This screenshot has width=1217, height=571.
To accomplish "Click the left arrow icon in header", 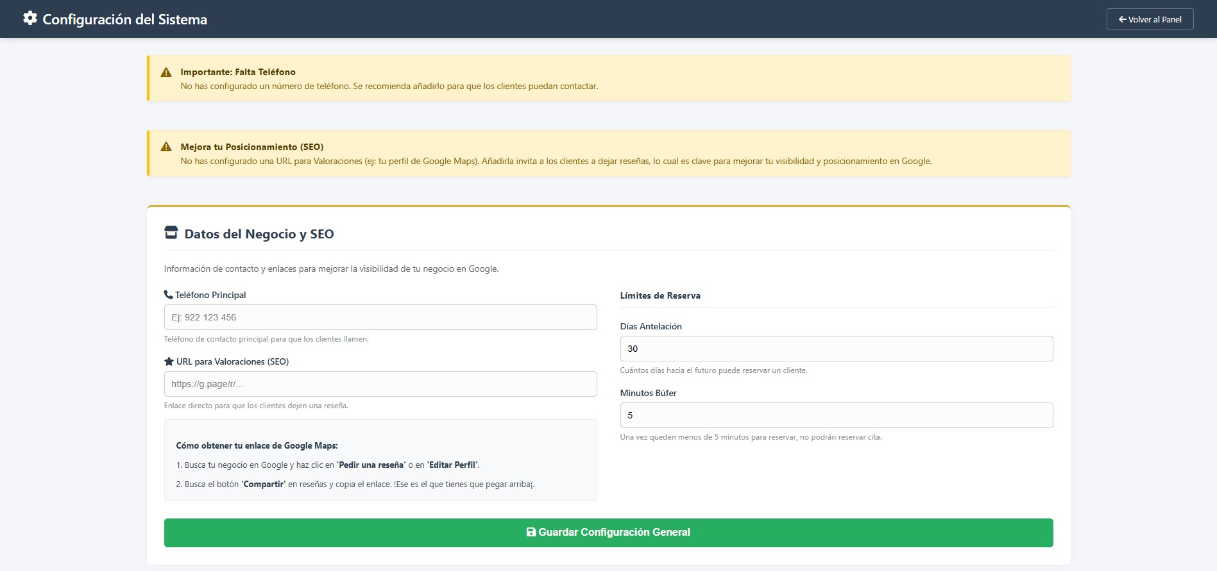I will click(1122, 19).
